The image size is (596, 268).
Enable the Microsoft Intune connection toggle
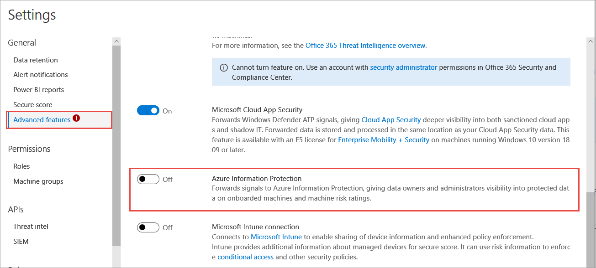tap(148, 227)
